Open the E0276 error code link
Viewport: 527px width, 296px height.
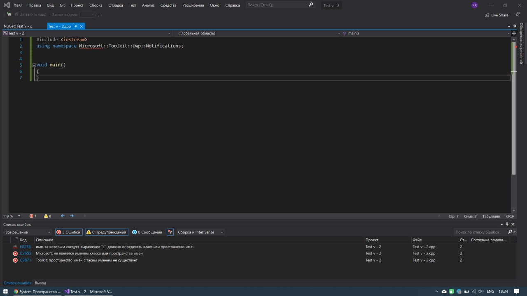click(x=25, y=247)
